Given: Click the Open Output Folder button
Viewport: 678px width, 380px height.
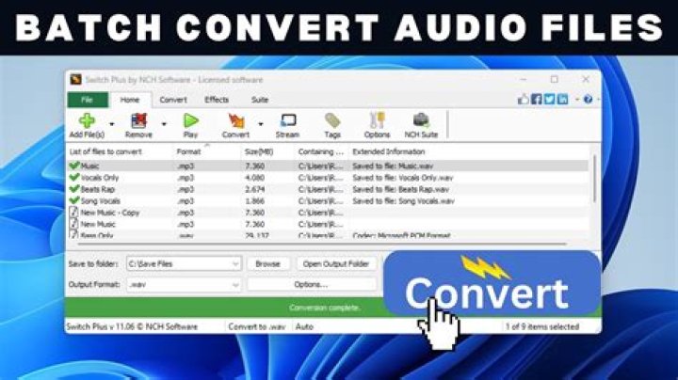Looking at the screenshot, I should point(336,264).
